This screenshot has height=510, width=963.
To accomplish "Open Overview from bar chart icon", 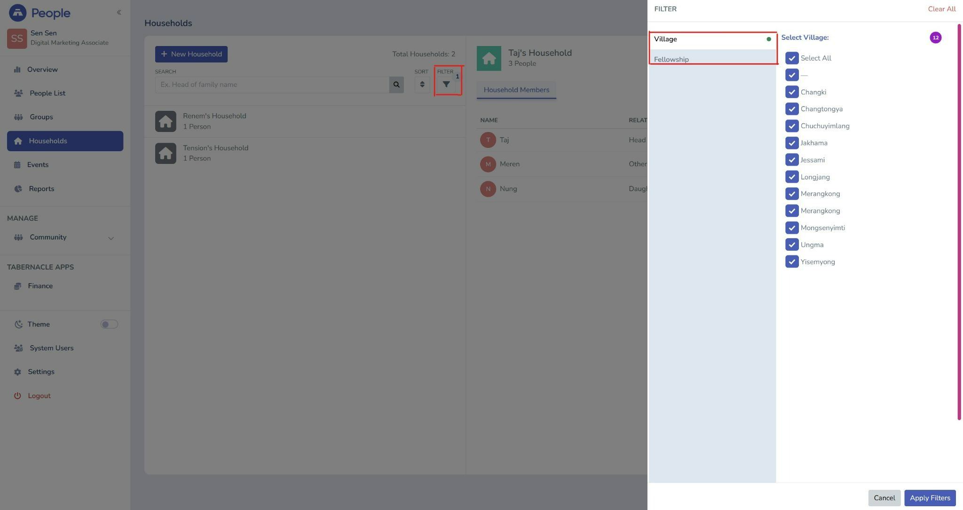I will [17, 70].
